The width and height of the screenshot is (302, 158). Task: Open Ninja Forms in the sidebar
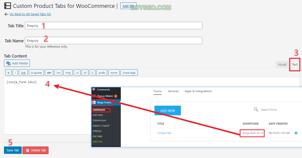(x=104, y=103)
